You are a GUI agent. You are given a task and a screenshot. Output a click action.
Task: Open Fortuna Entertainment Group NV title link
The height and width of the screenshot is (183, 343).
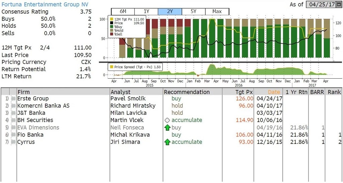pos(45,4)
